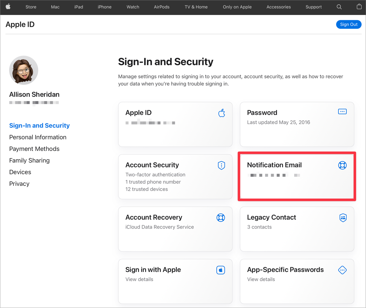Click '1 trusted phone number' text

click(x=153, y=182)
